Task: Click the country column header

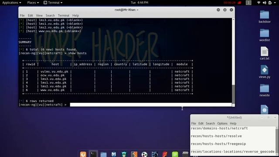Action: point(120,64)
